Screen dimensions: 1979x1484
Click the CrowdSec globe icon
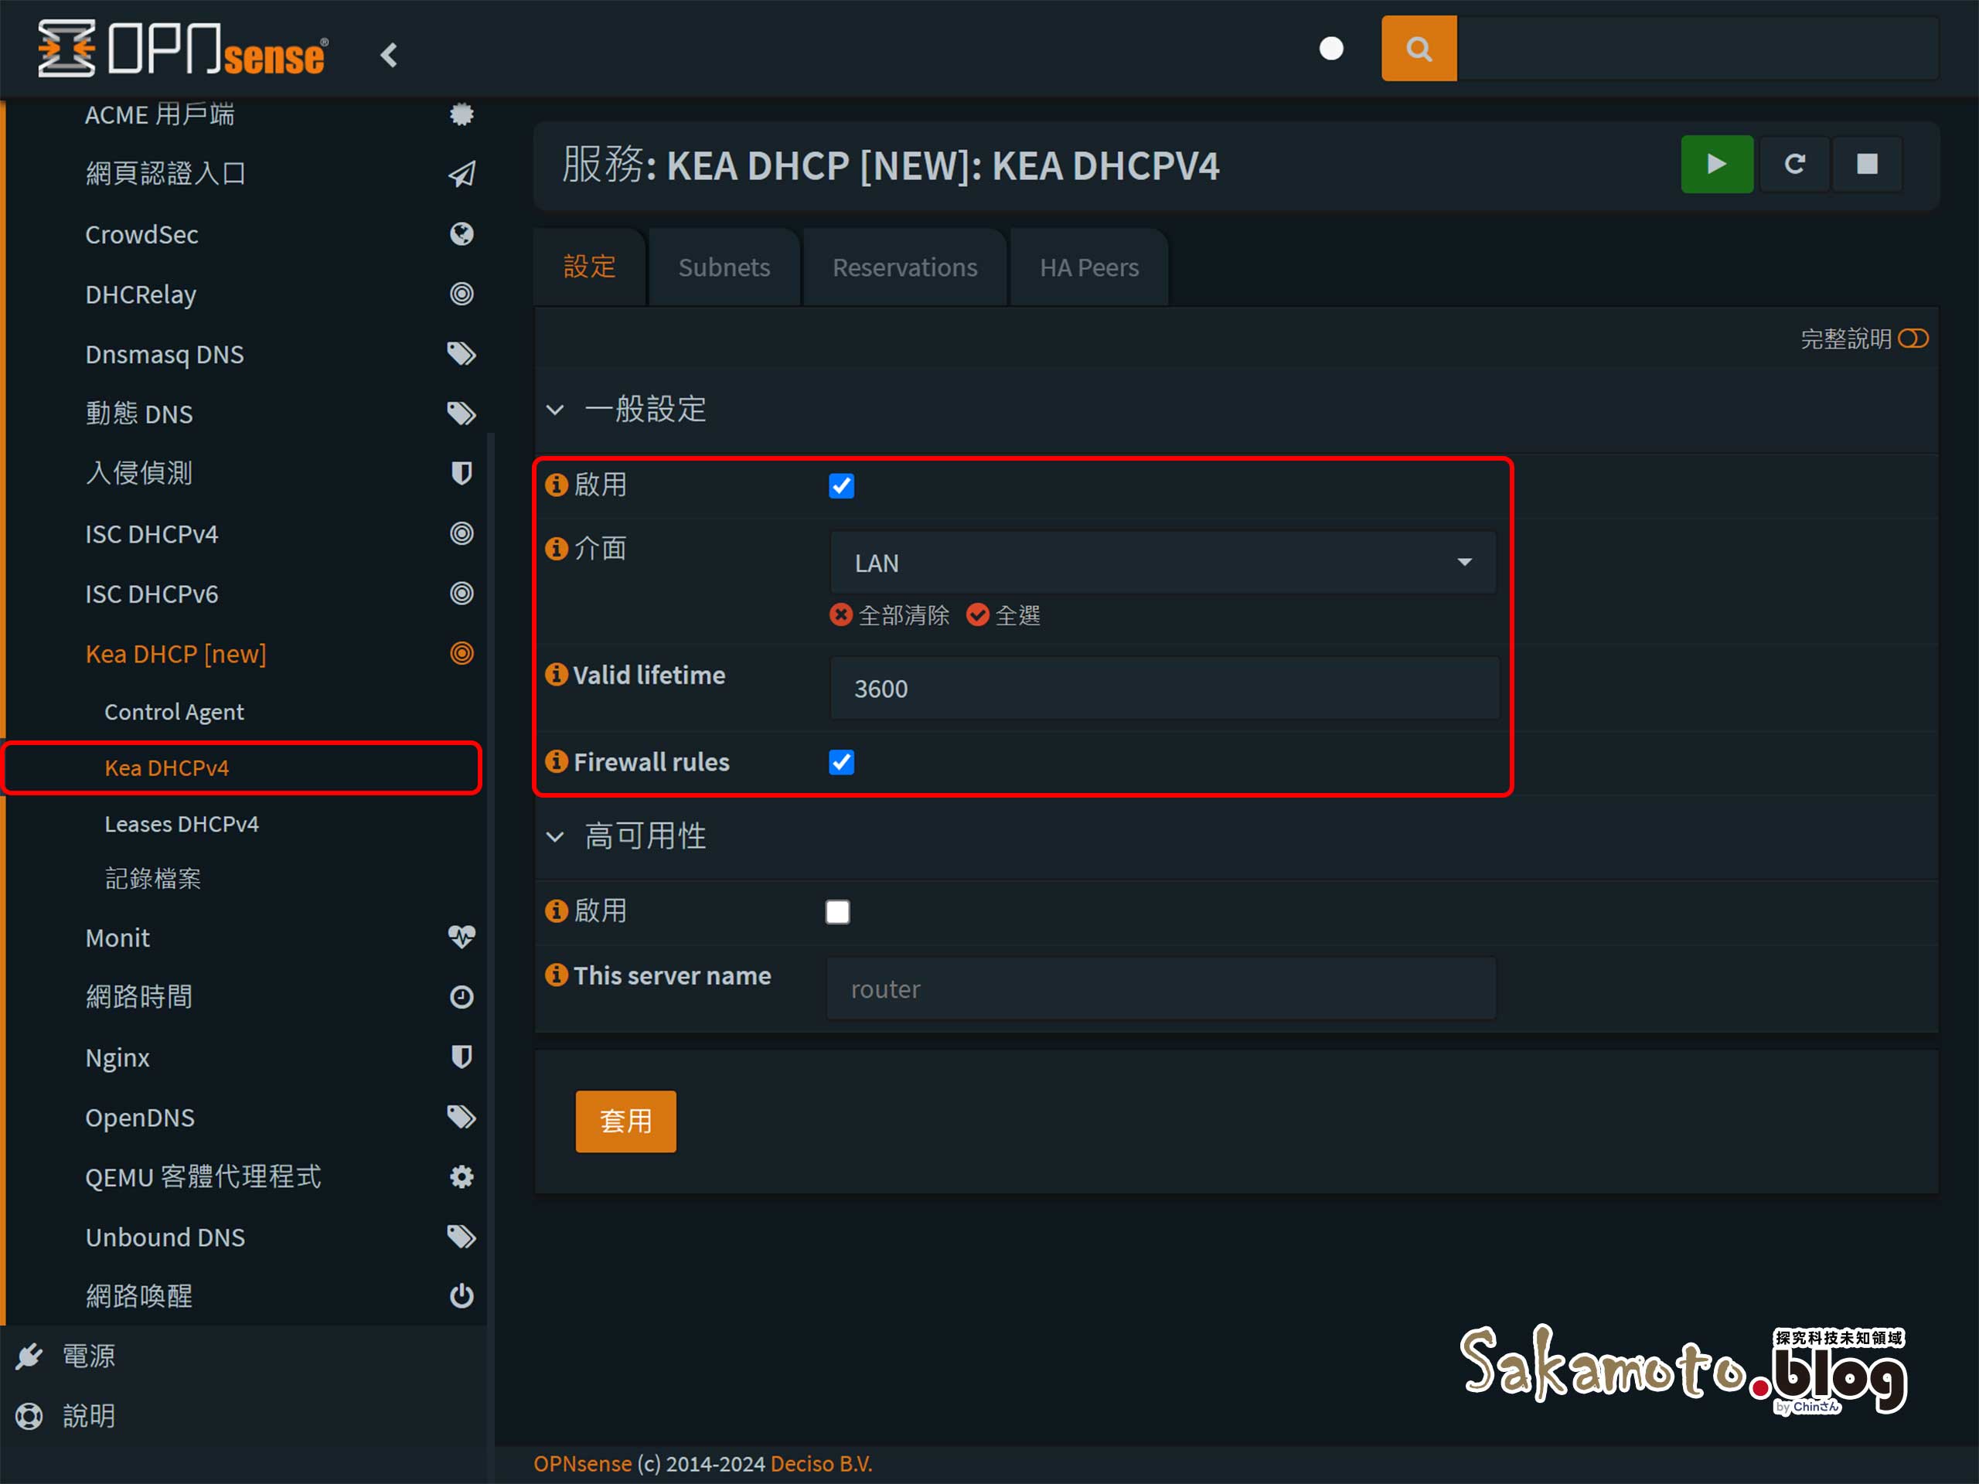pyautogui.click(x=461, y=233)
